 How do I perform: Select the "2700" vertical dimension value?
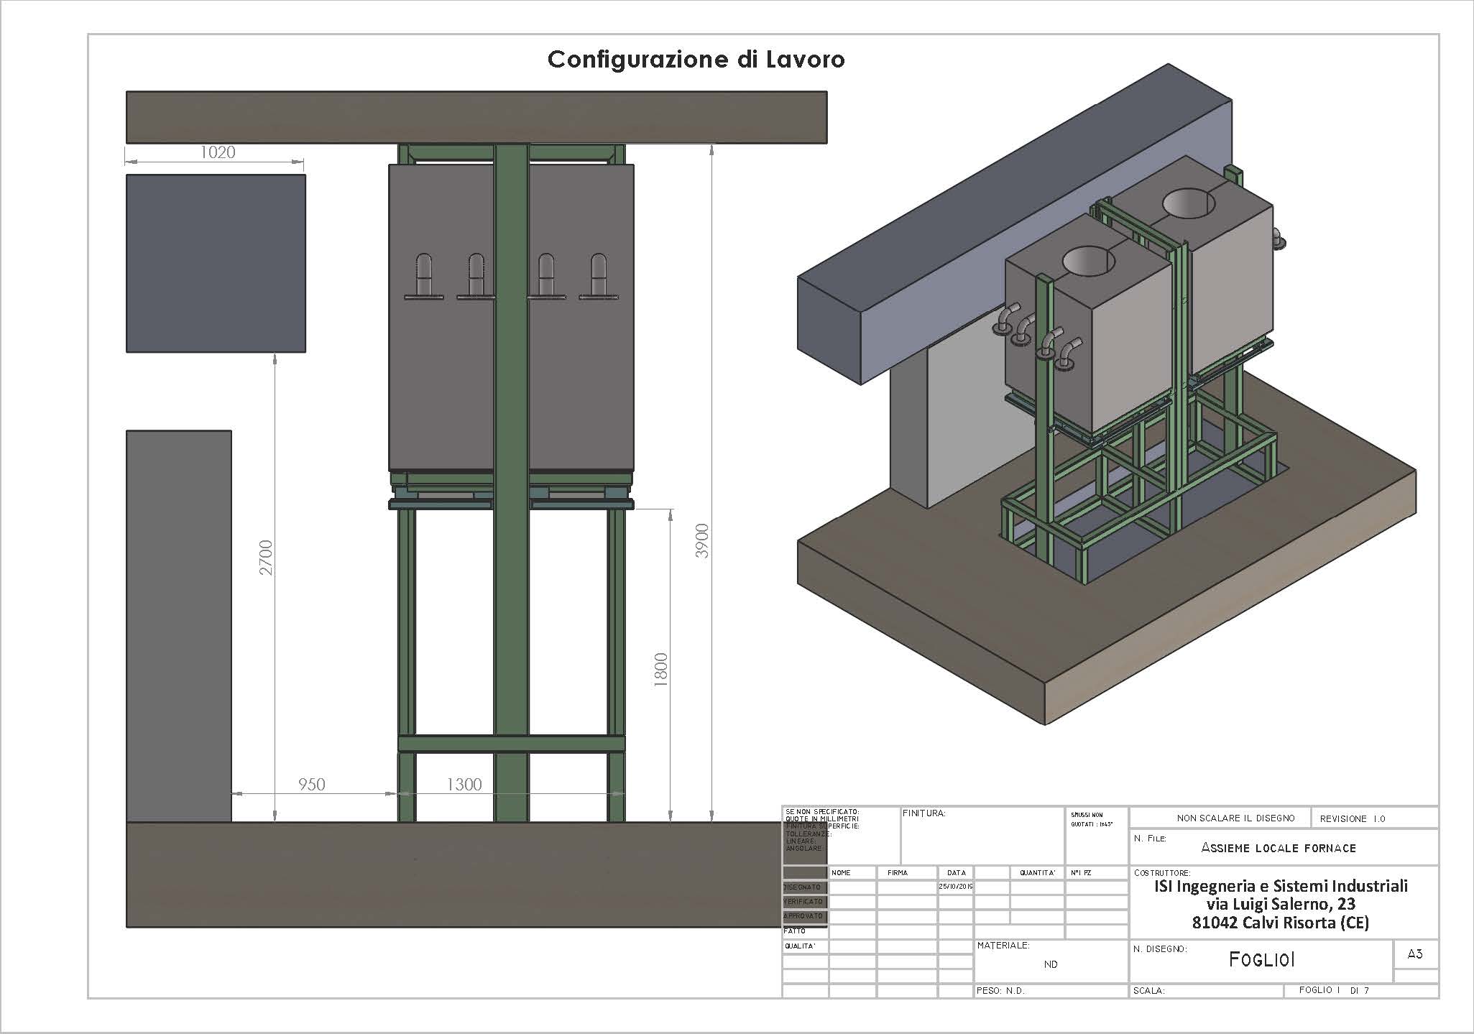[x=266, y=558]
